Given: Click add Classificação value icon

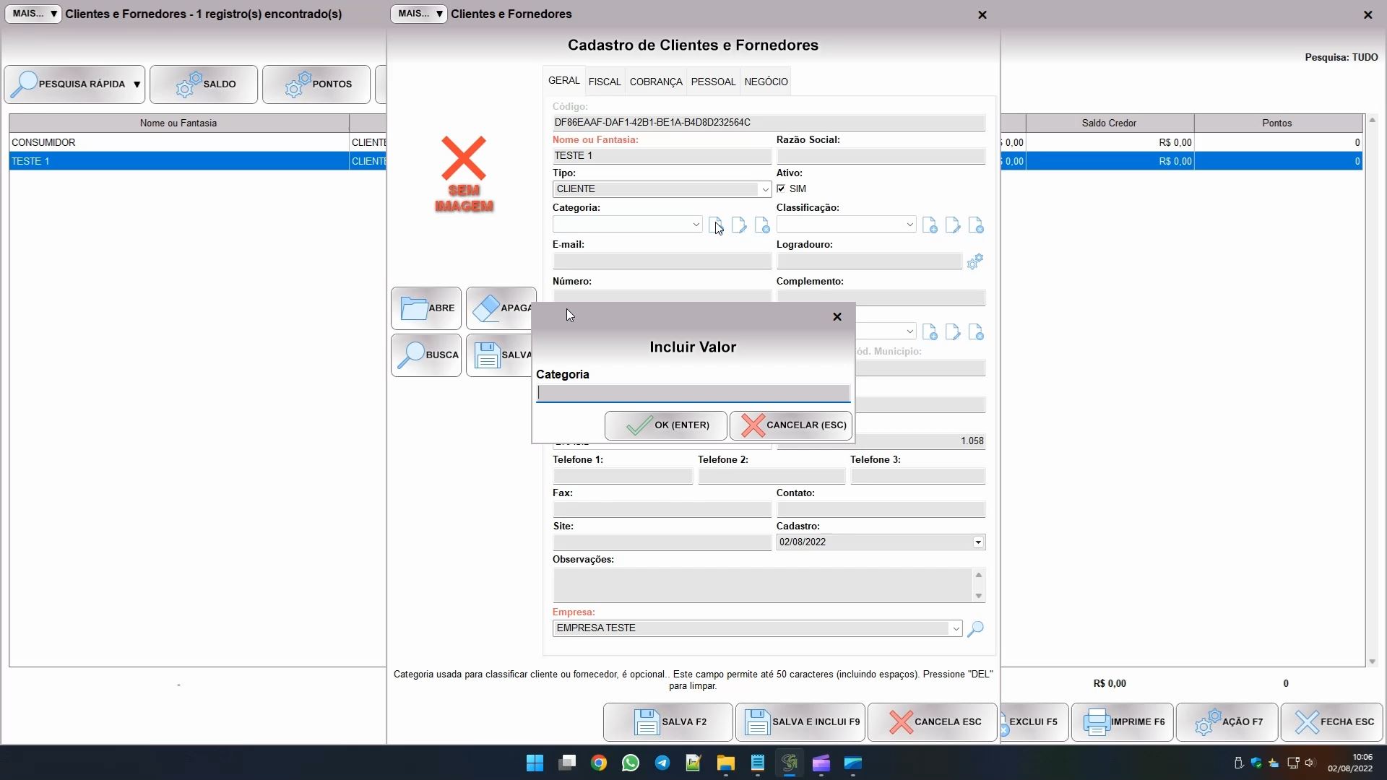Looking at the screenshot, I should pyautogui.click(x=930, y=225).
